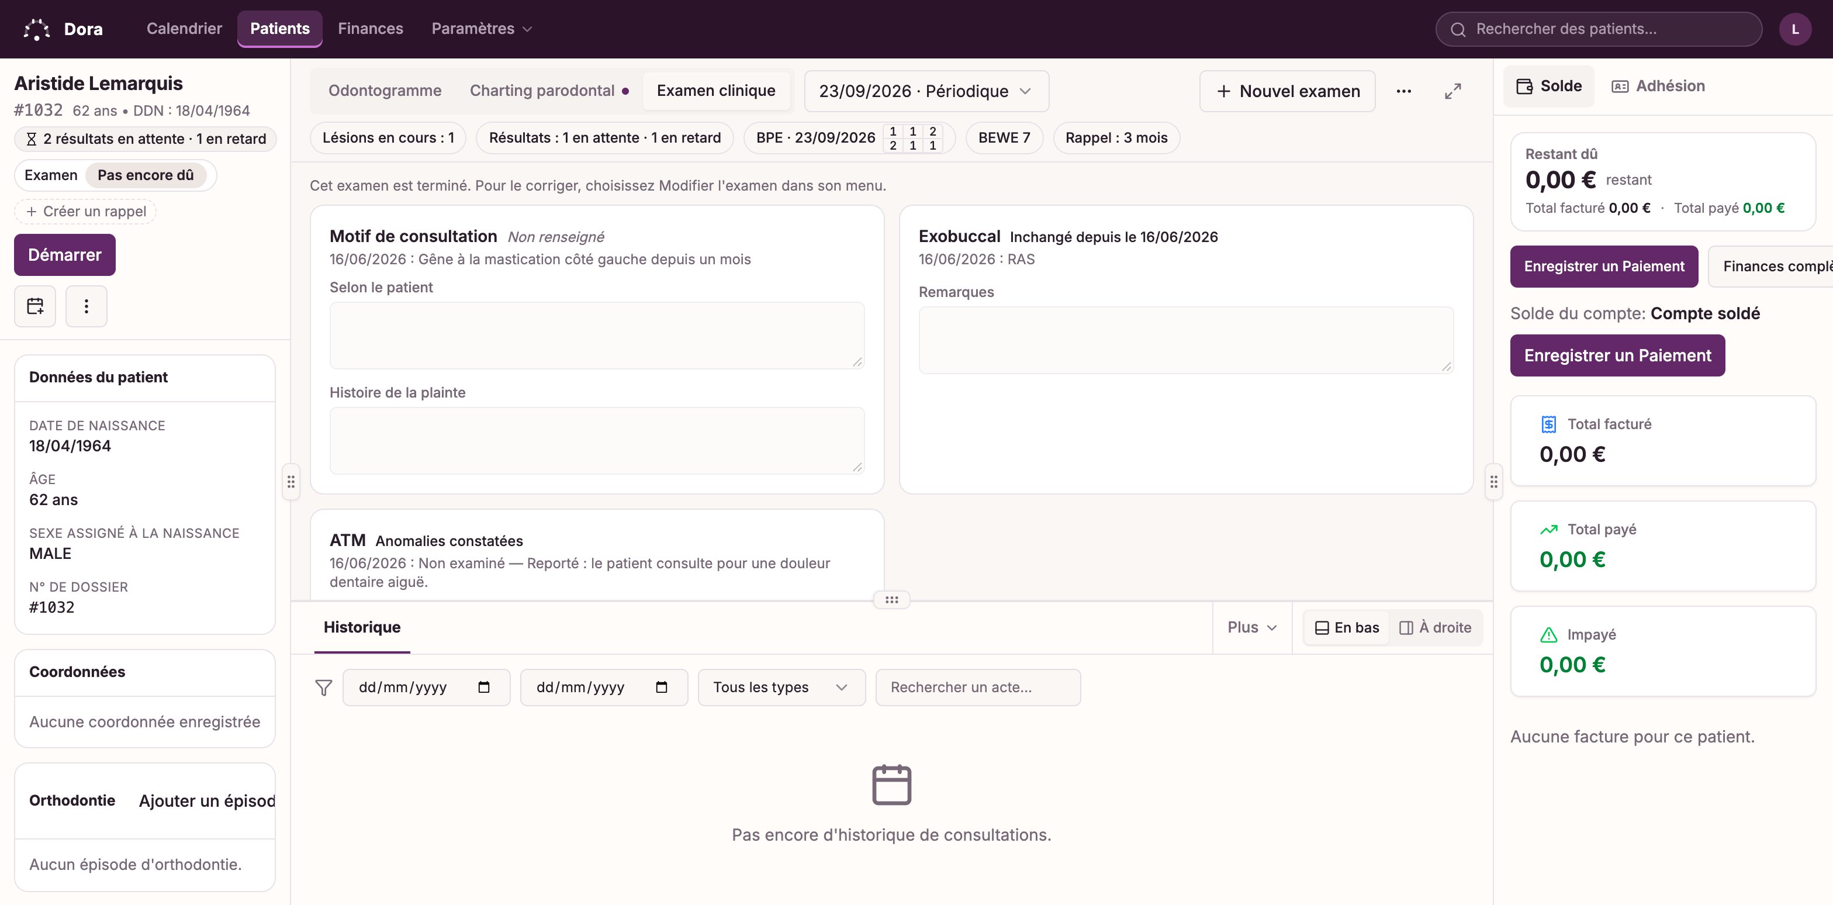Viewport: 1833px width, 905px height.
Task: Click the Histoire de la plainte text area
Action: tap(596, 440)
